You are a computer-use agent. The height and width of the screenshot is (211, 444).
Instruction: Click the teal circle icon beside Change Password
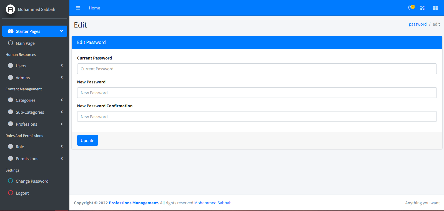(x=11, y=181)
